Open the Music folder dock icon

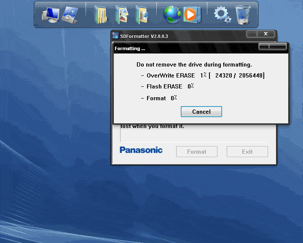tap(142, 15)
